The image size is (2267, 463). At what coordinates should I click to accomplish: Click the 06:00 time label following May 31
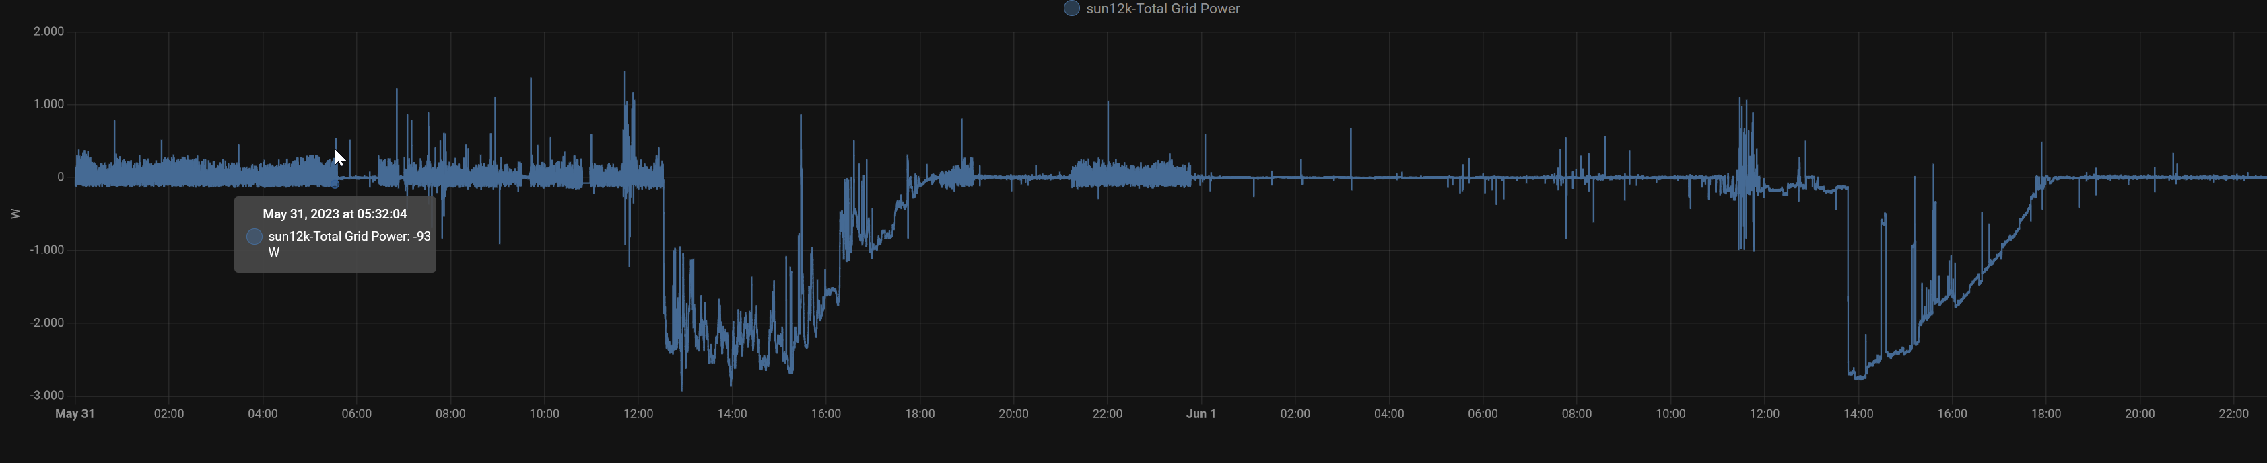(x=356, y=414)
